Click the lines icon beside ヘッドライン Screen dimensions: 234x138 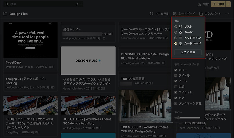click(x=181, y=38)
